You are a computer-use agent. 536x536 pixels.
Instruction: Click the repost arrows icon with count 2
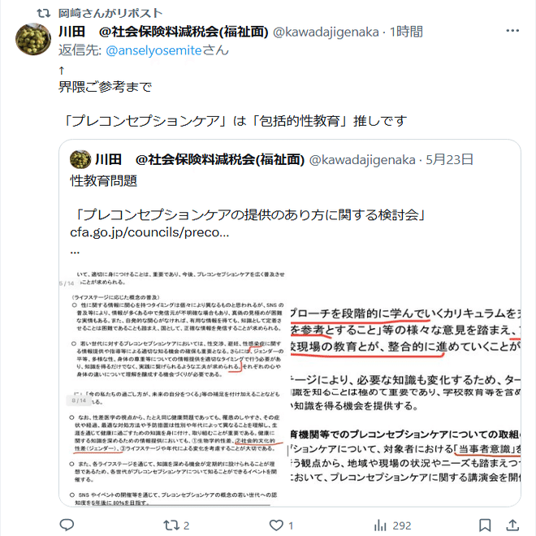pyautogui.click(x=171, y=525)
